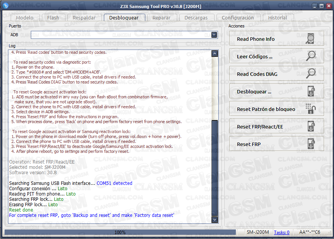This screenshot has width=334, height=239.
Task: Click the Read Phone Info button
Action: [x=277, y=39]
